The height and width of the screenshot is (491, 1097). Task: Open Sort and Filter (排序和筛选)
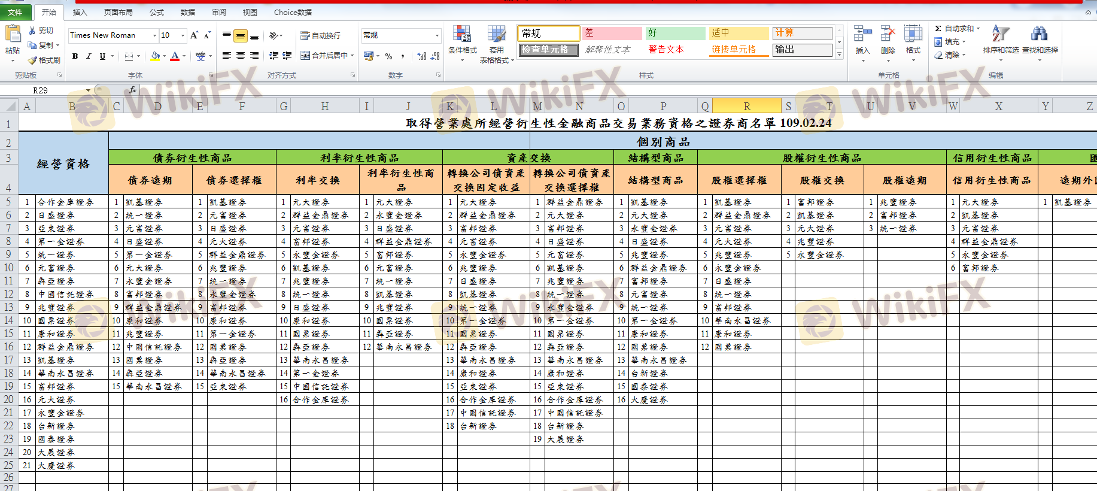(1000, 40)
